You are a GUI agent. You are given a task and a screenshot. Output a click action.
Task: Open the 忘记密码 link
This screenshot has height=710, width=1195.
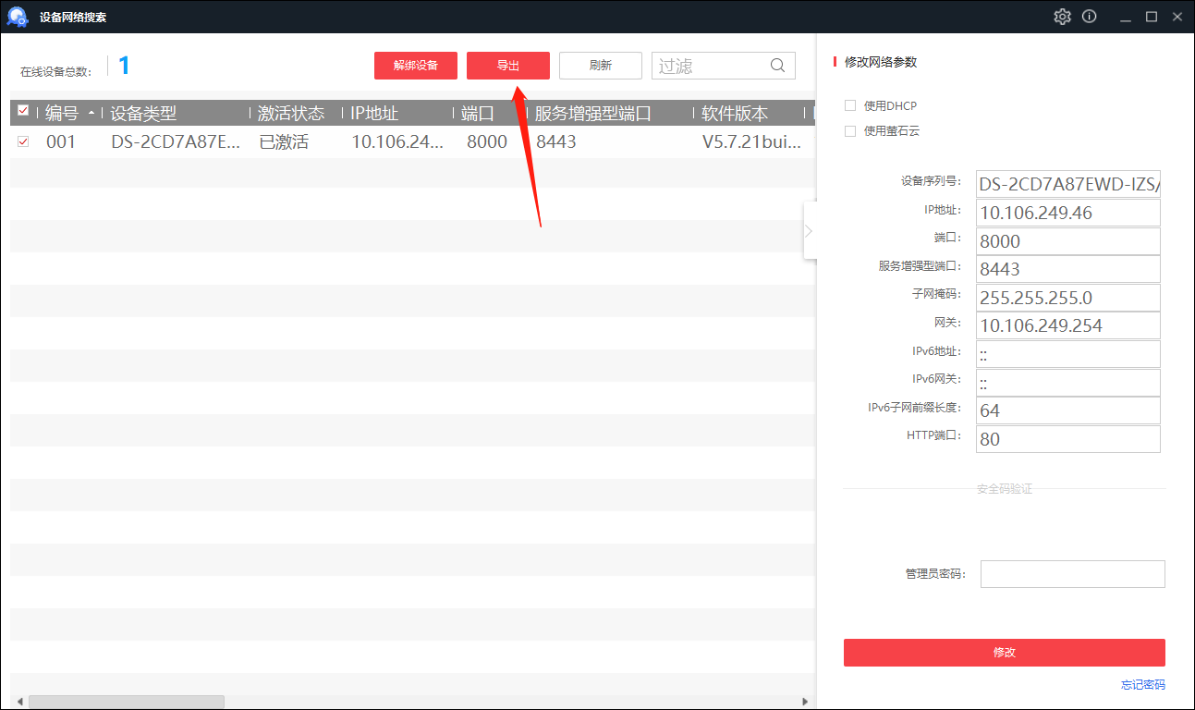click(x=1142, y=685)
